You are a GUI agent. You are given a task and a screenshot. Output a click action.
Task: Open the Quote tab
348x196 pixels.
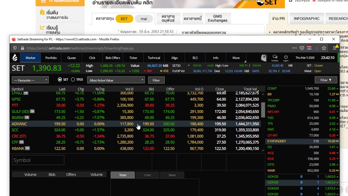coord(72,58)
